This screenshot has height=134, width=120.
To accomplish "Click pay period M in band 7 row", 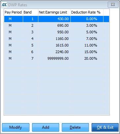I will (x=14, y=58).
